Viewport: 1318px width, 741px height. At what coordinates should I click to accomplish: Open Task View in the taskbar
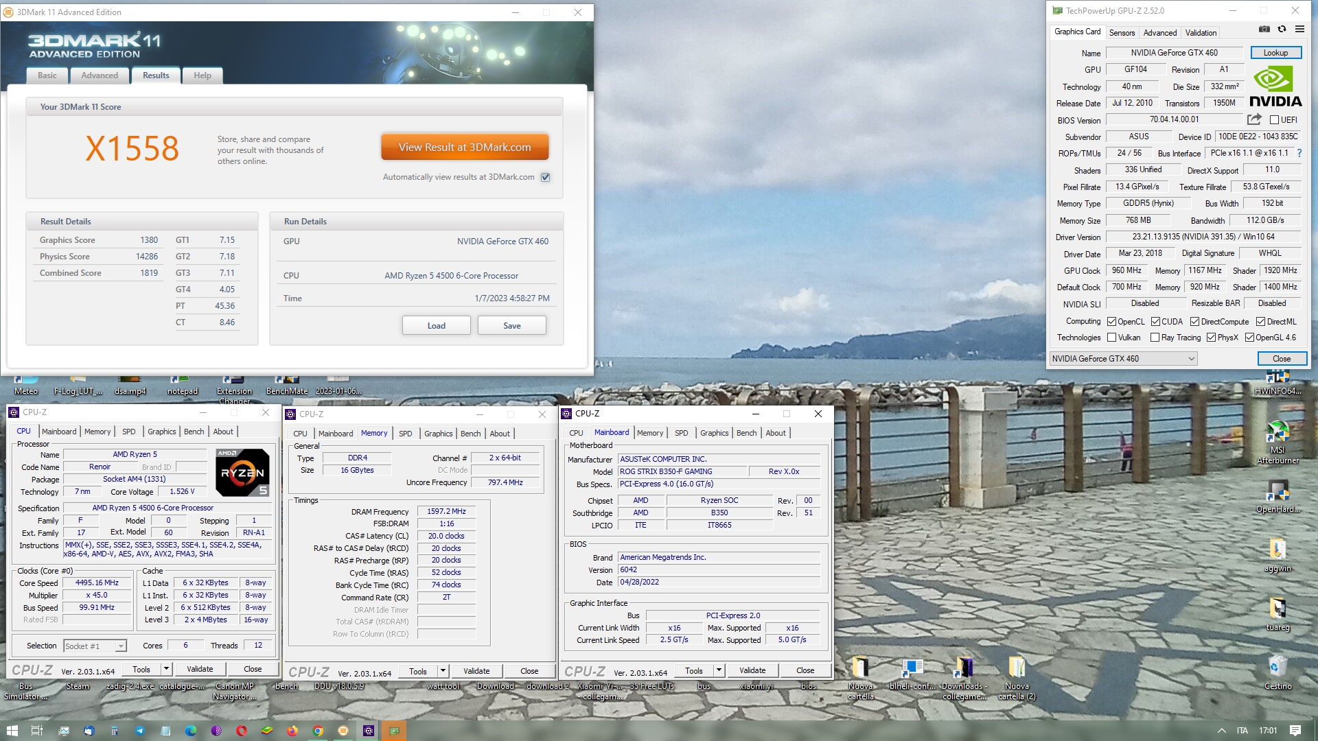point(37,731)
